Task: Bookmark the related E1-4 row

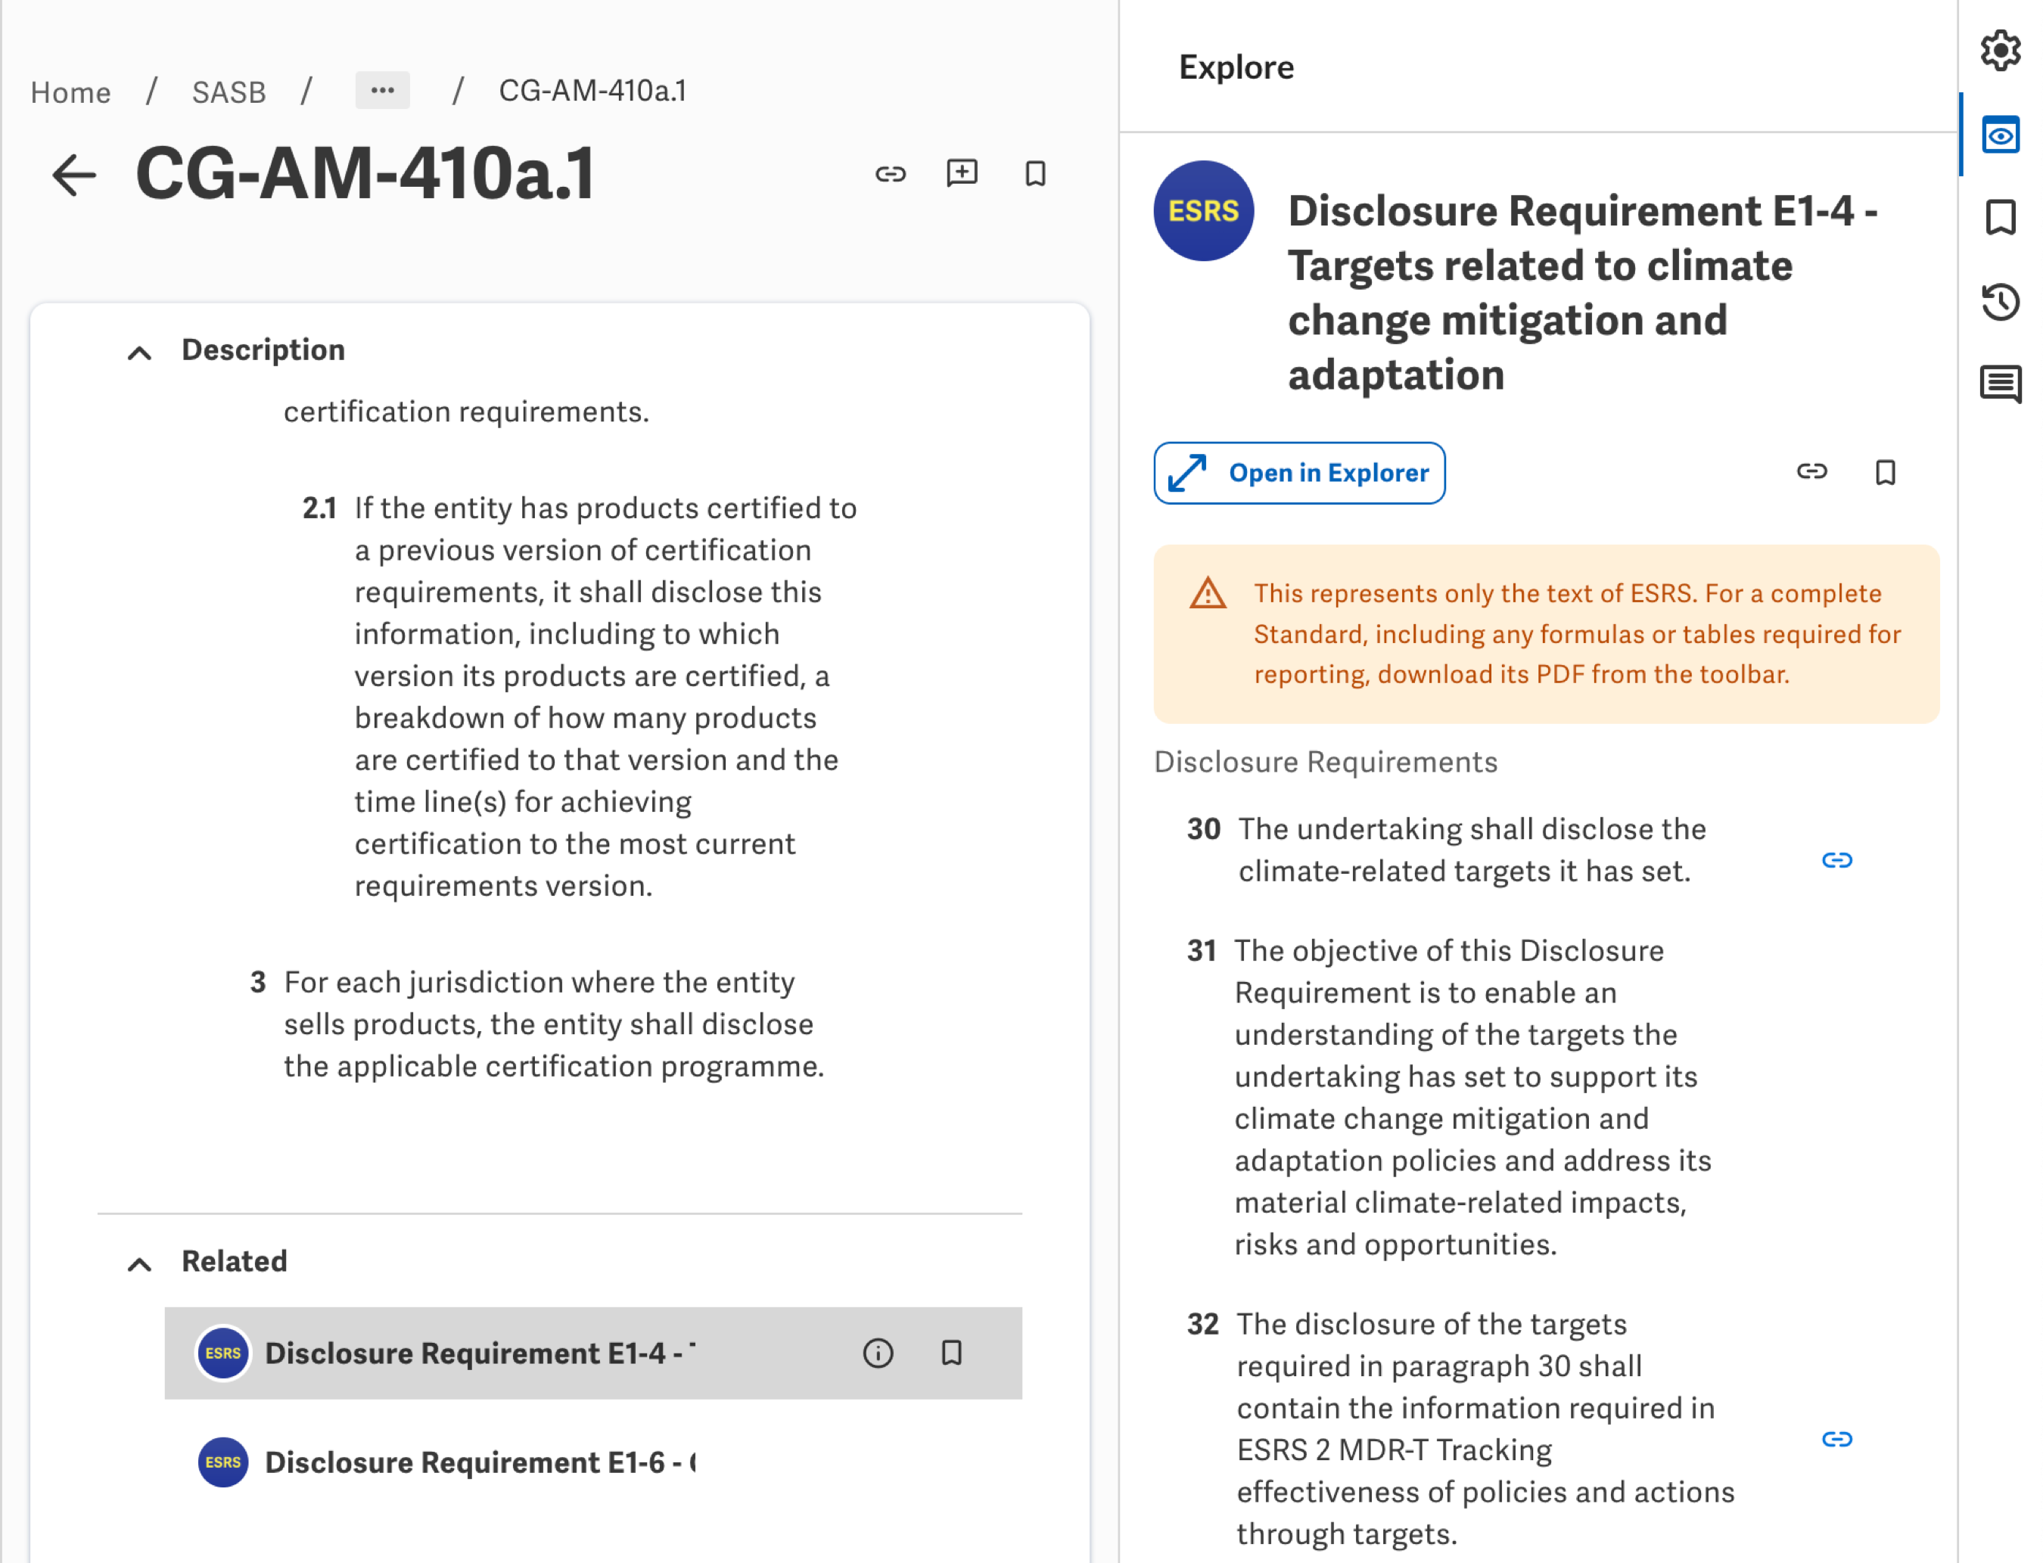Action: [951, 1353]
